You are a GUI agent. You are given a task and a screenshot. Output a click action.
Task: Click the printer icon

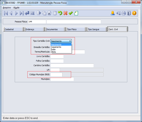pyautogui.click(x=124, y=13)
